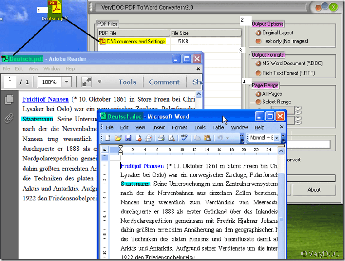Open the Tools menu in Microsoft Word

coord(200,127)
